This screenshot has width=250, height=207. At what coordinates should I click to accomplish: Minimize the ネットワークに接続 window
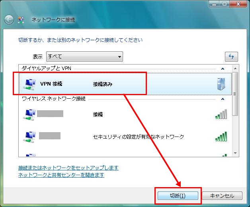[214, 4]
